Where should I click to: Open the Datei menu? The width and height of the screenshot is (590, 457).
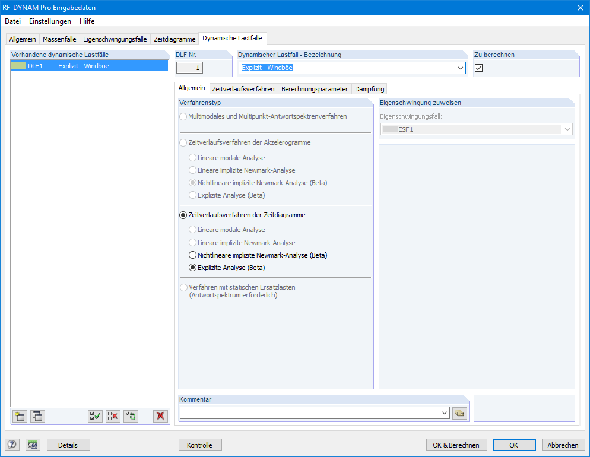[x=13, y=21]
